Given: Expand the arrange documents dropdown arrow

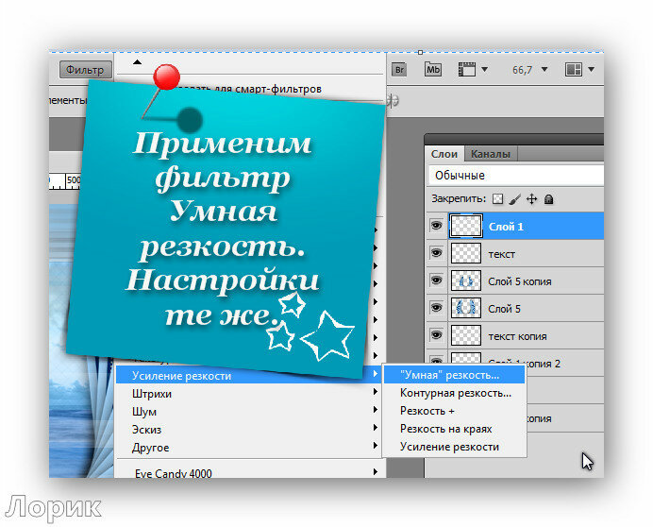Looking at the screenshot, I should [592, 69].
